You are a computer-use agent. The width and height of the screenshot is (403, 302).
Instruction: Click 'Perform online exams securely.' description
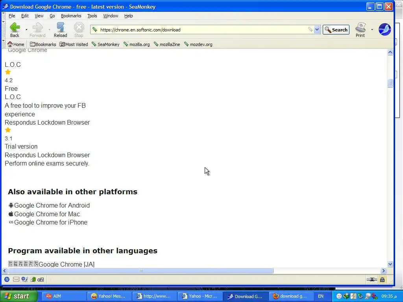point(47,163)
